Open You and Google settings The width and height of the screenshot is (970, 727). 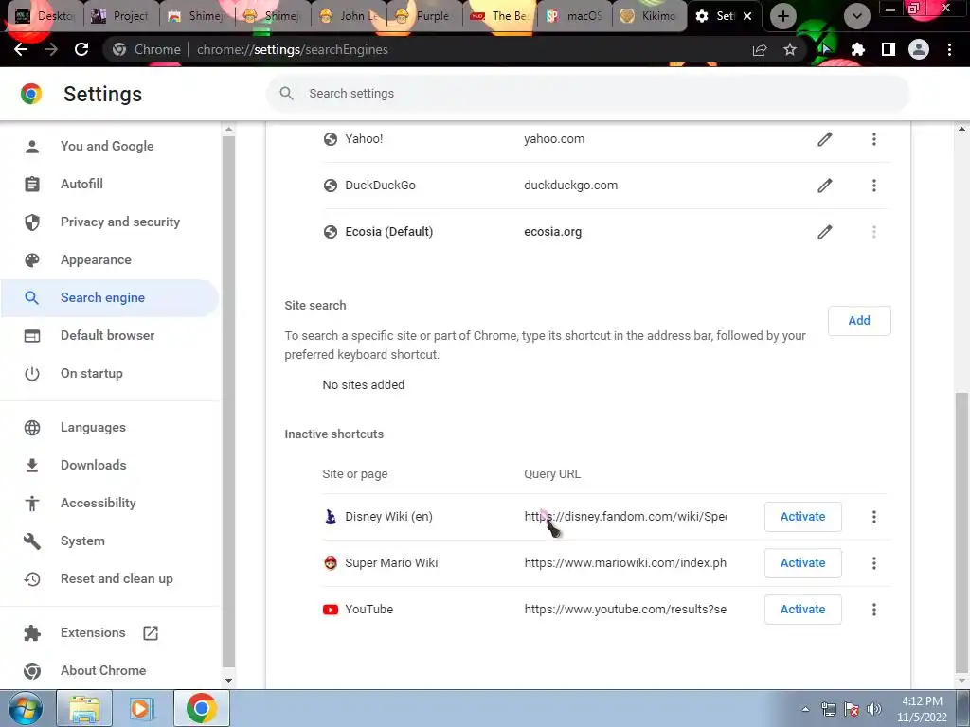click(109, 146)
